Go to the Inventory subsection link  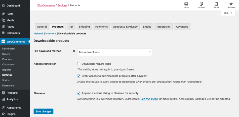51,33
